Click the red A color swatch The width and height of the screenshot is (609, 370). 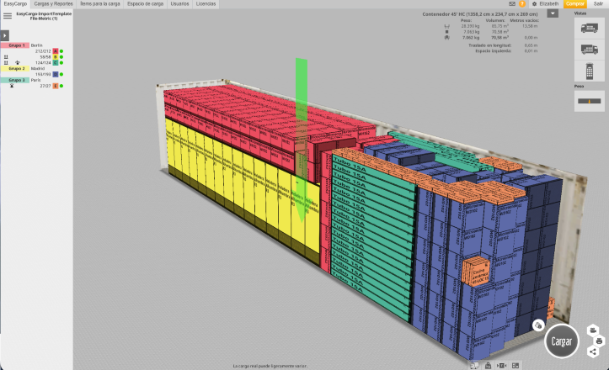(x=56, y=51)
